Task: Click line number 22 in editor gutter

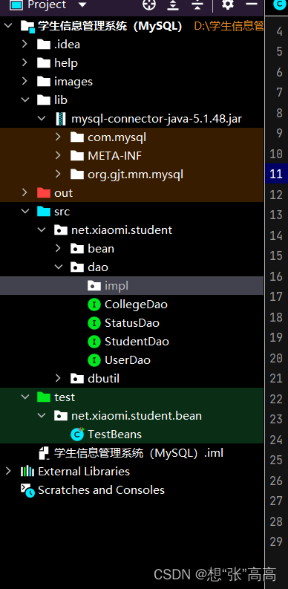Action: [276, 399]
